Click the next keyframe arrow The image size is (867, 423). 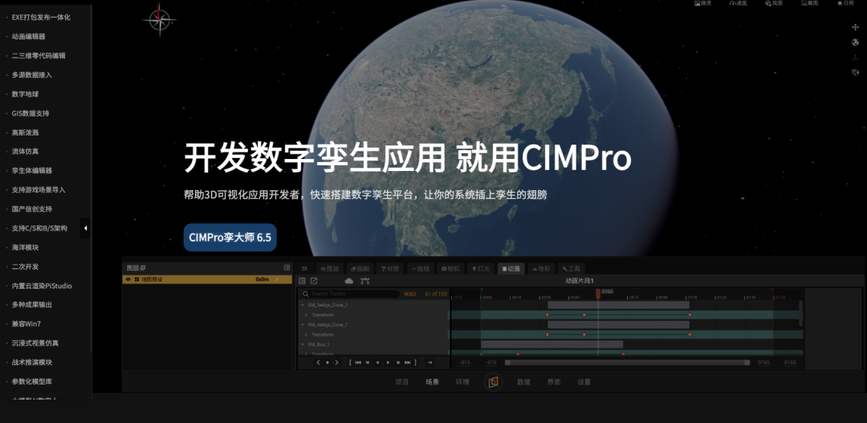(336, 362)
